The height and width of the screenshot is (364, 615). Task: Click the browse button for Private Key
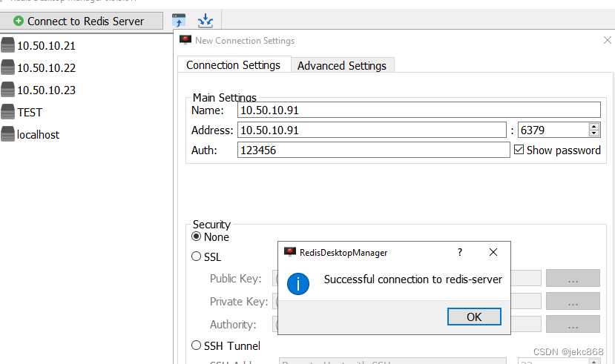tap(573, 301)
